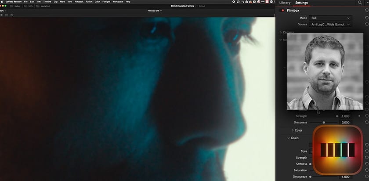
Task: Adjust the Softness slider handle
Action: [311, 164]
